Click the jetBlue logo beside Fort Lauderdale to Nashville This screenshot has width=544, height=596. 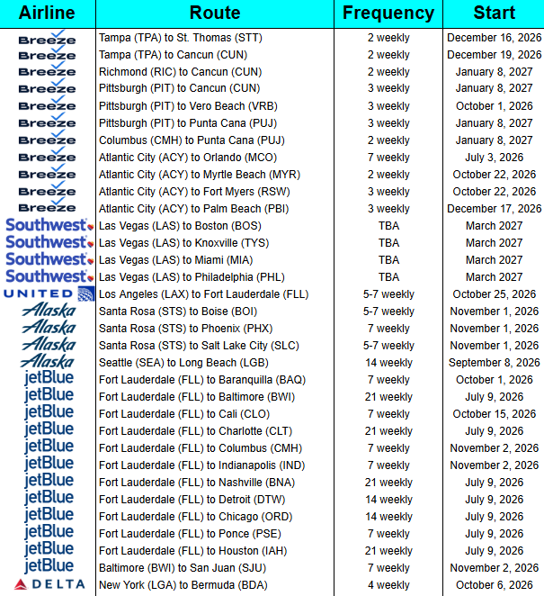coord(49,481)
